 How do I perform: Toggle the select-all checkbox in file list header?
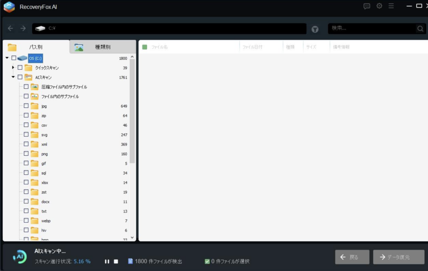[145, 47]
